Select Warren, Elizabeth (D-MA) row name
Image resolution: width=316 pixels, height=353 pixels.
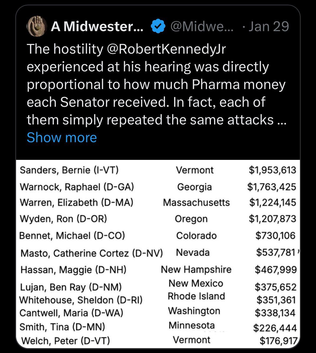(x=76, y=202)
